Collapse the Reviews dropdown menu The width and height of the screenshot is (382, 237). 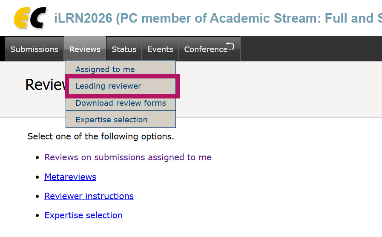85,49
